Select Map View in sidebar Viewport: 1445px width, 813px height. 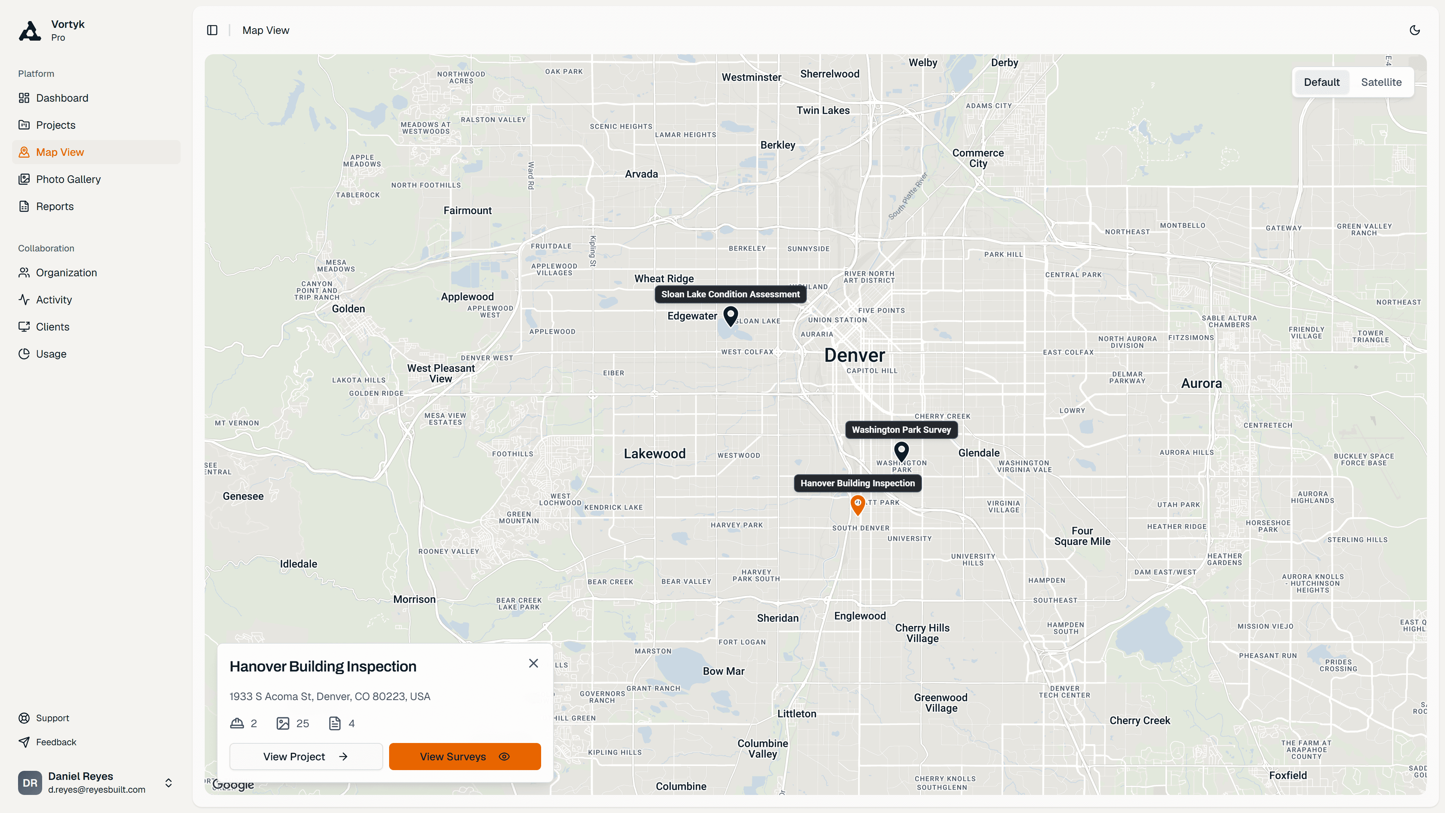click(96, 152)
